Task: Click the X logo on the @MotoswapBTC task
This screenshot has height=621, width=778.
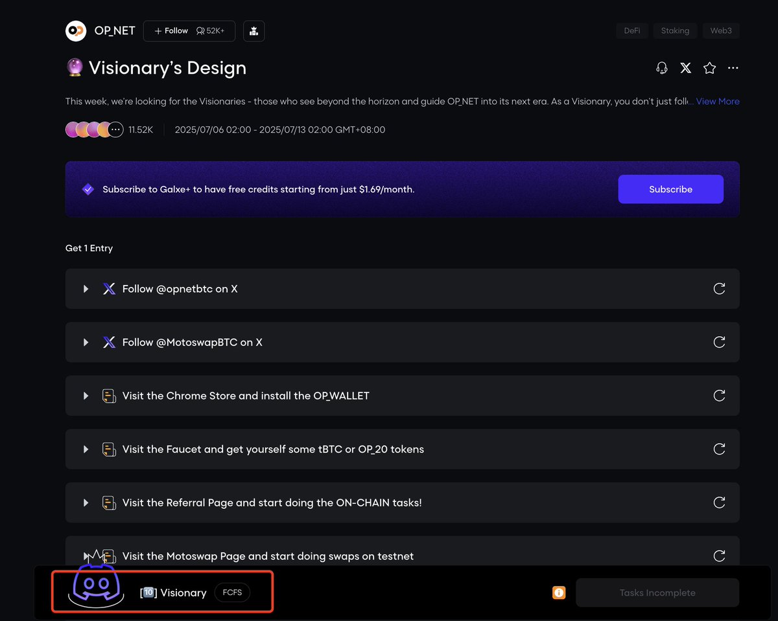Action: 109,342
